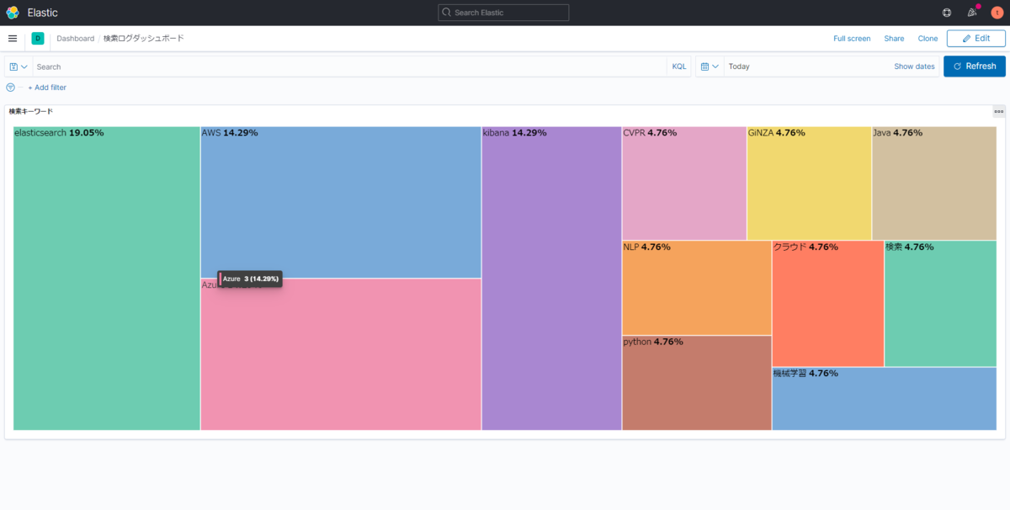Click the green D space avatar
The image size is (1010, 510).
[38, 39]
